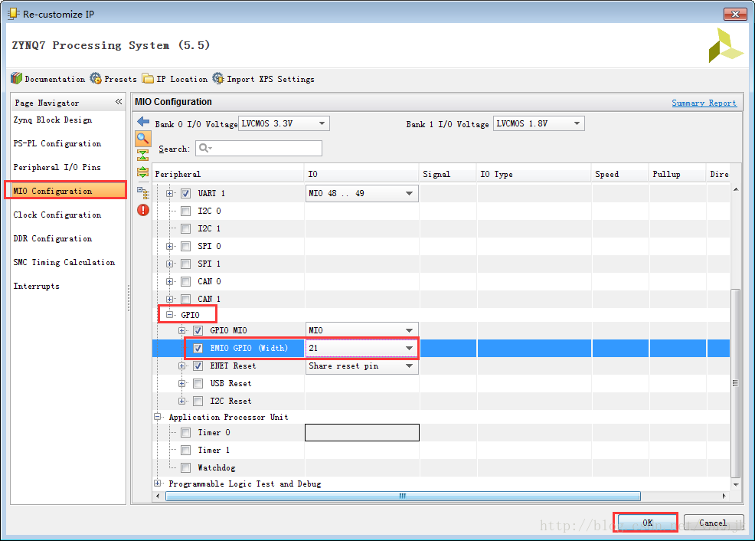The height and width of the screenshot is (541, 755).
Task: Expand the USB Reset tree node
Action: 181,384
